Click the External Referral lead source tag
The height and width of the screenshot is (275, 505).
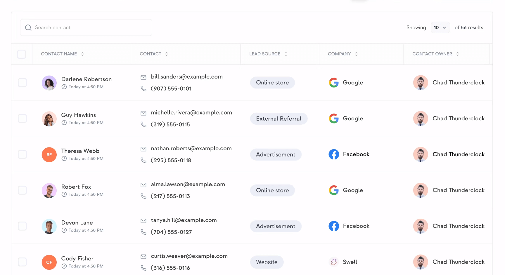point(279,119)
